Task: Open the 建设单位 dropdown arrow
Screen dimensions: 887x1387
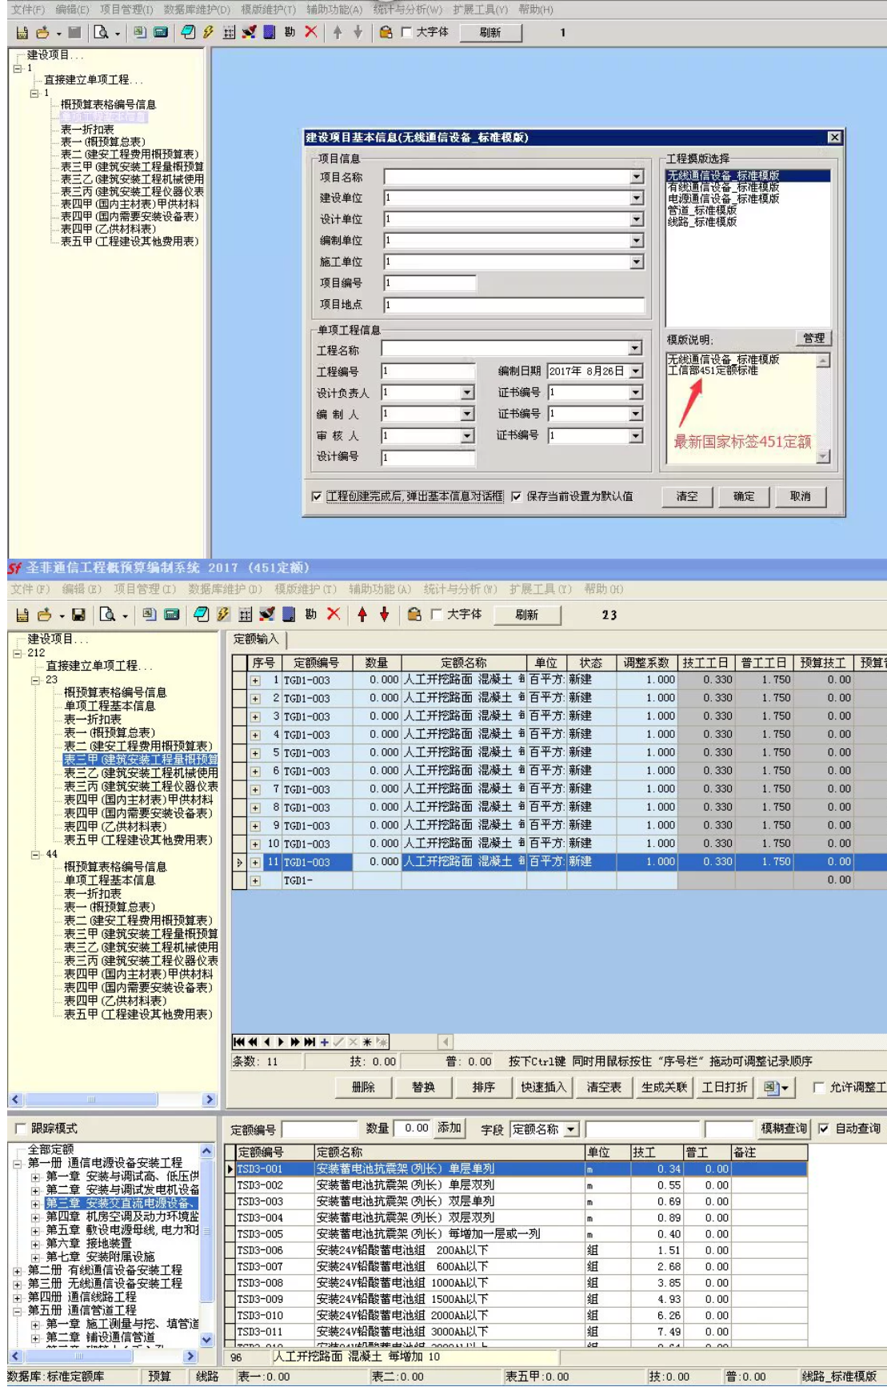Action: [x=637, y=198]
